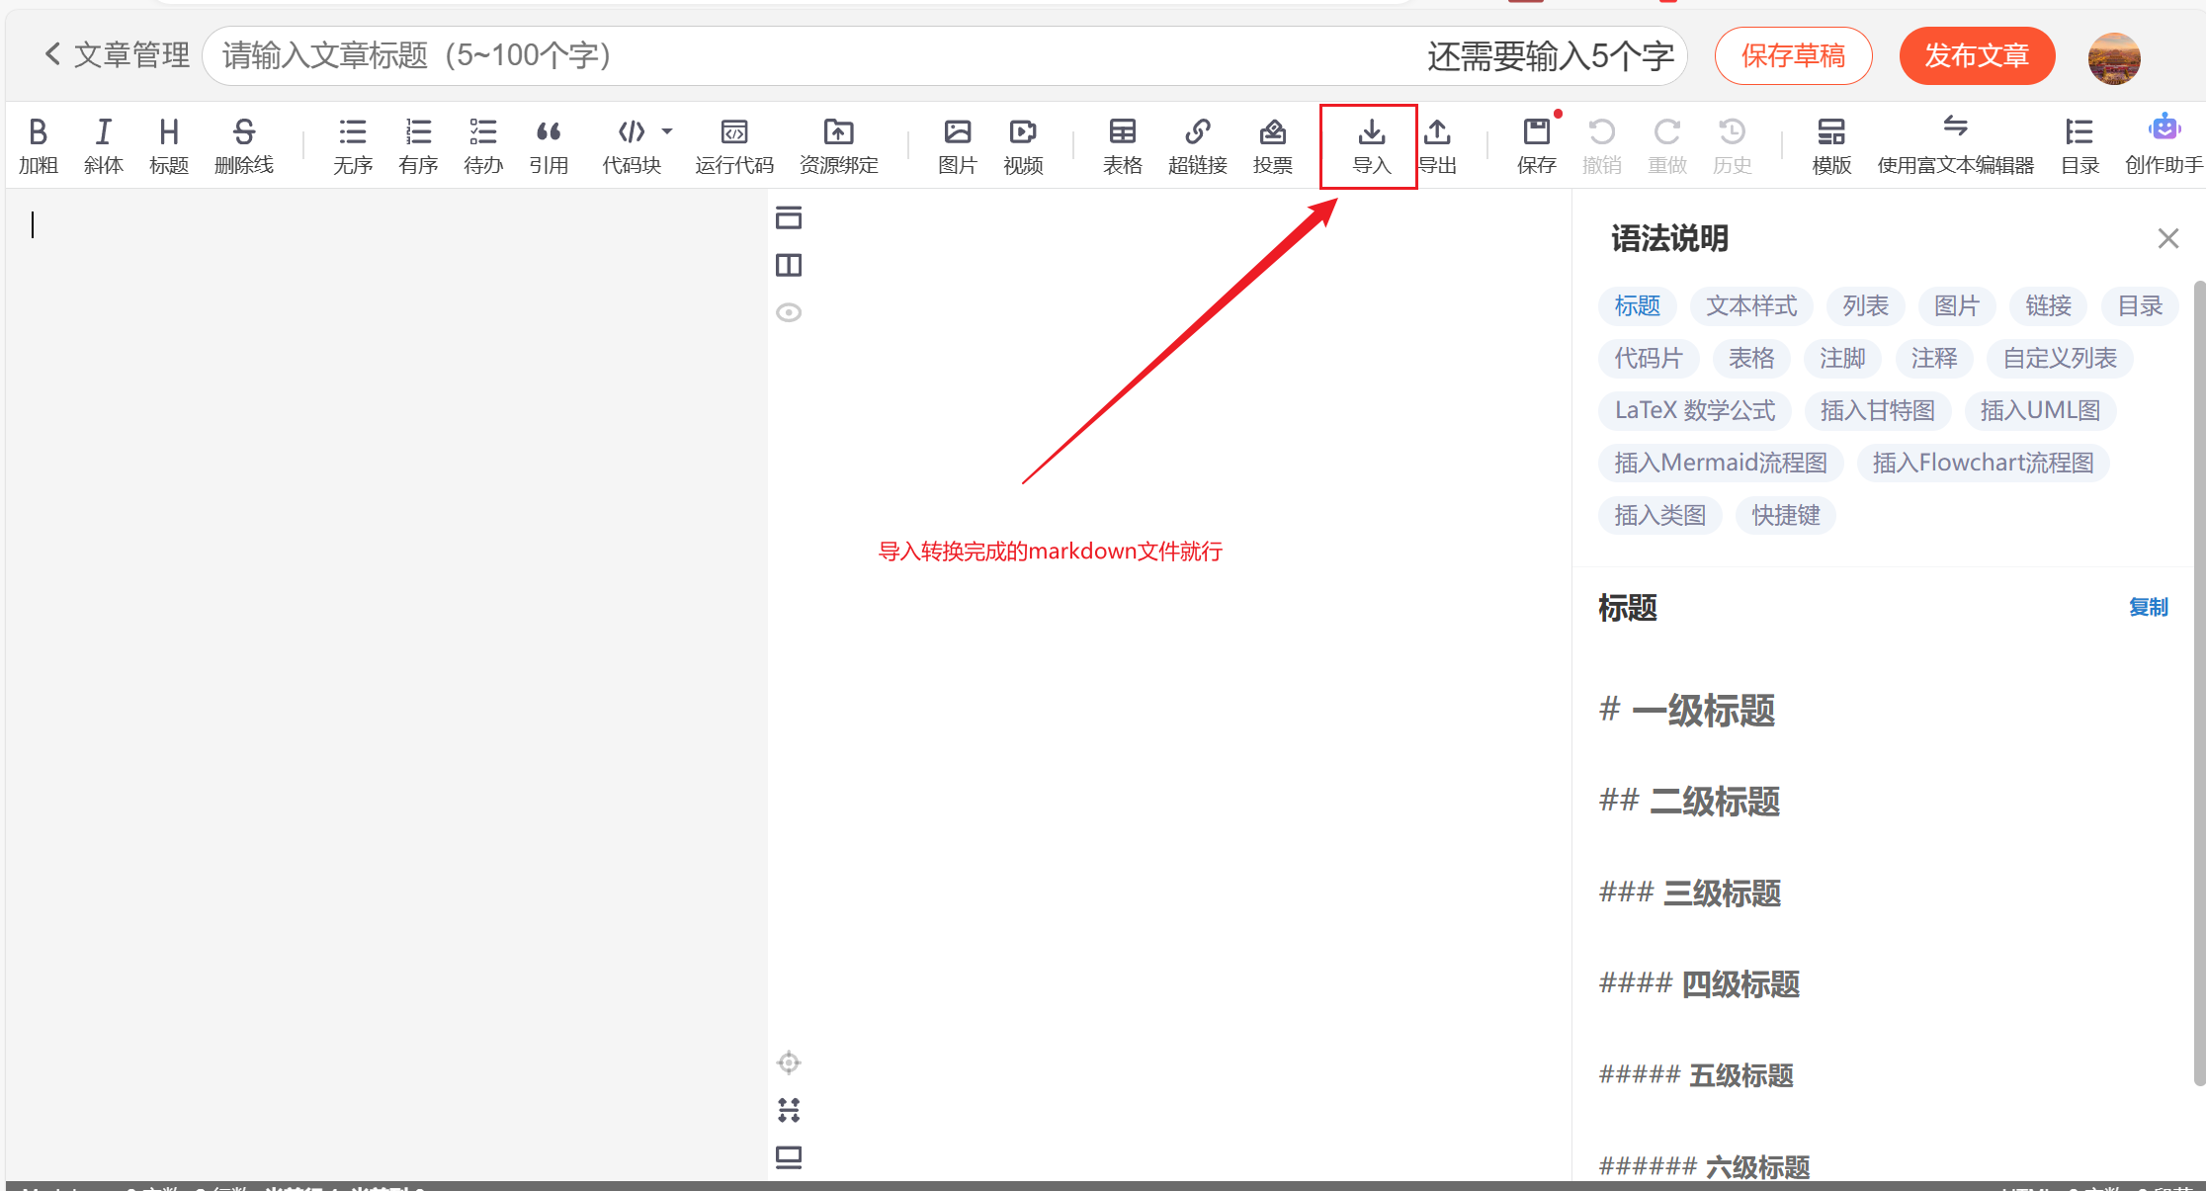The height and width of the screenshot is (1191, 2206).
Task: Click the 发布文章 publish button
Action: (1977, 55)
